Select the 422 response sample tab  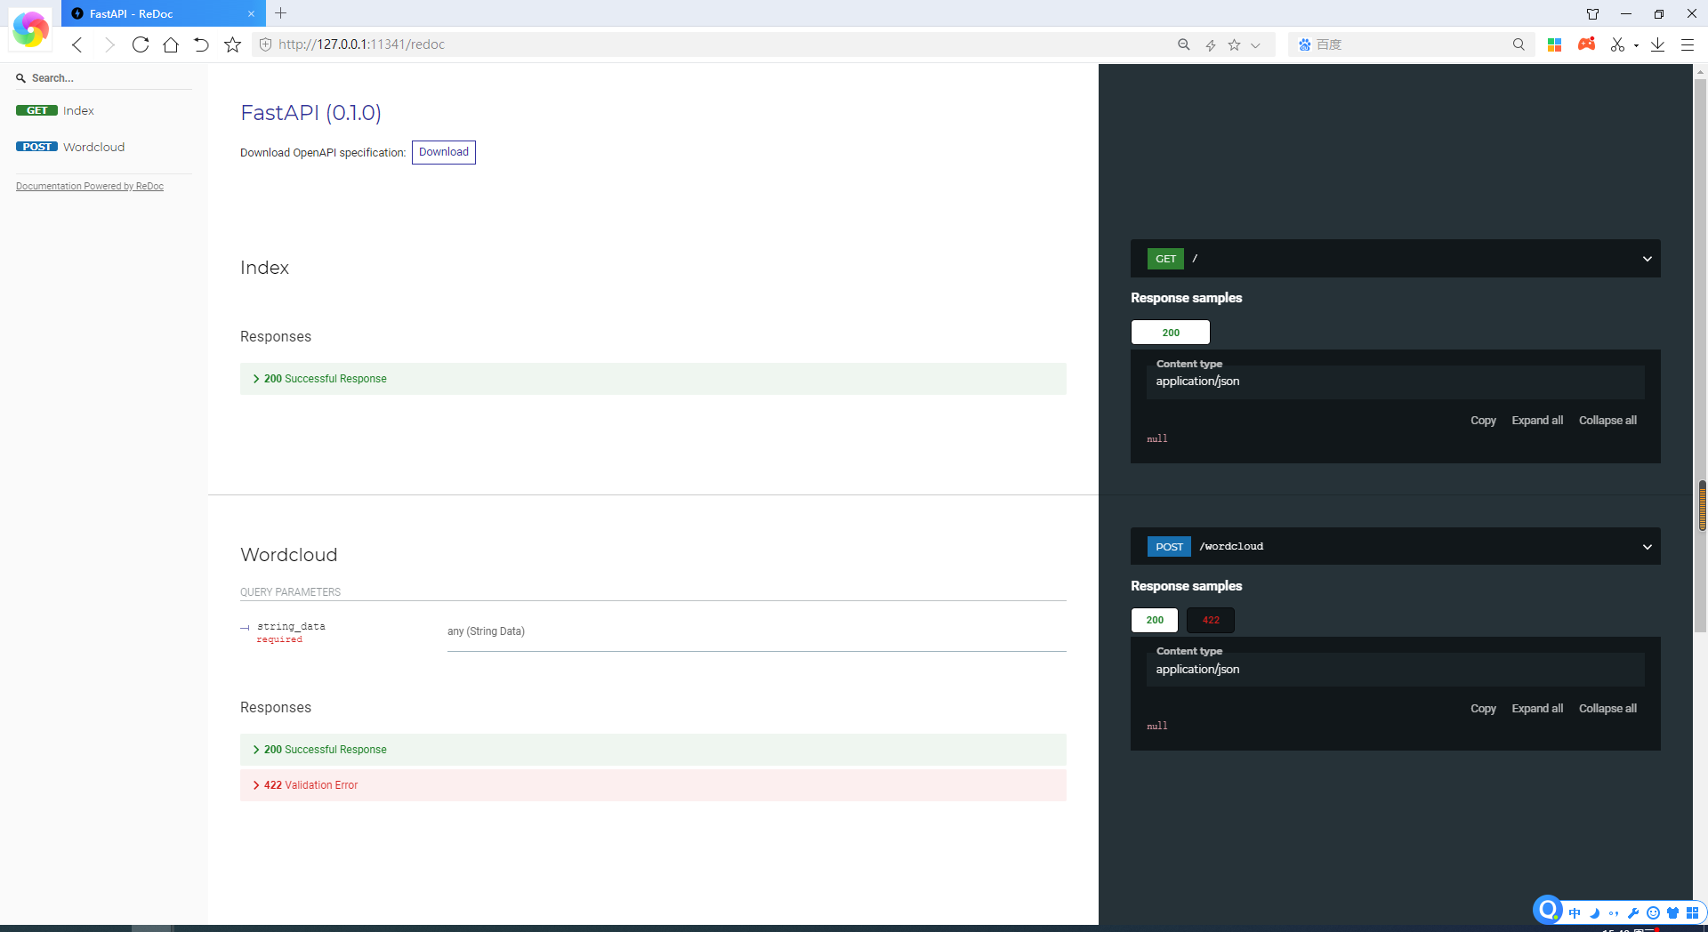(x=1209, y=620)
